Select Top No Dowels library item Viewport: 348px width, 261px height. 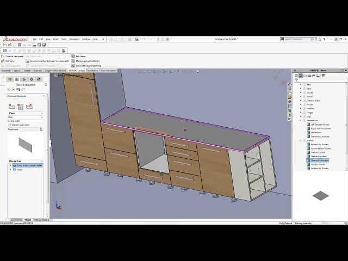[x=318, y=164]
